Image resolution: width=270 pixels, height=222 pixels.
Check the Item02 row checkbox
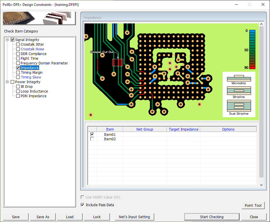coord(92,139)
